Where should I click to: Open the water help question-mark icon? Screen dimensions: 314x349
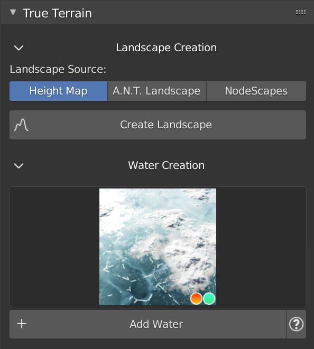(296, 324)
